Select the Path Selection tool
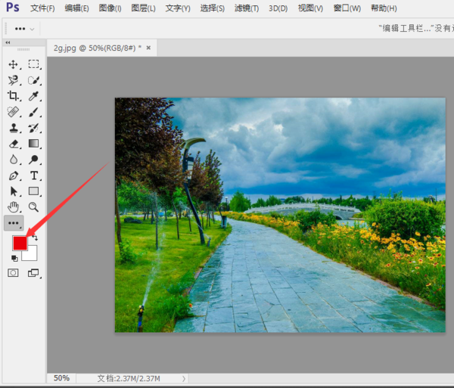The height and width of the screenshot is (388, 454). [14, 191]
